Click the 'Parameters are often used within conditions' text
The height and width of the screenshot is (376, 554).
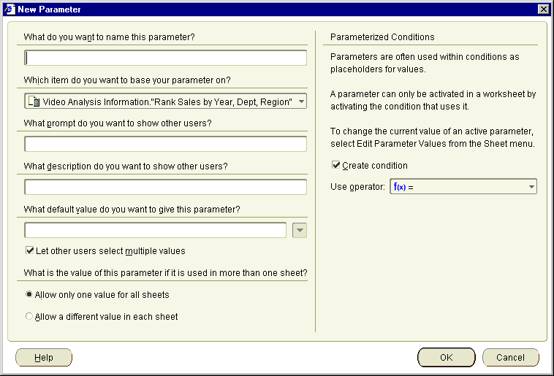425,63
